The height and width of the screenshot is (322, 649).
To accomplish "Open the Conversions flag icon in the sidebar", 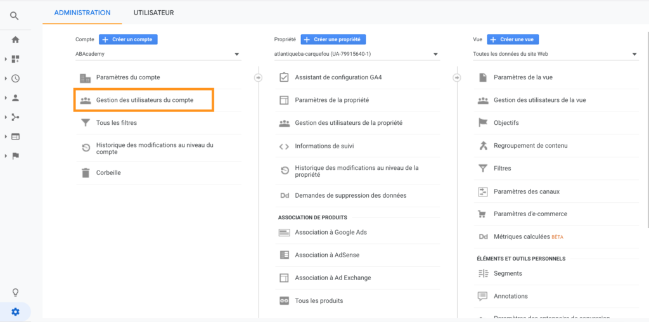I will pyautogui.click(x=15, y=156).
